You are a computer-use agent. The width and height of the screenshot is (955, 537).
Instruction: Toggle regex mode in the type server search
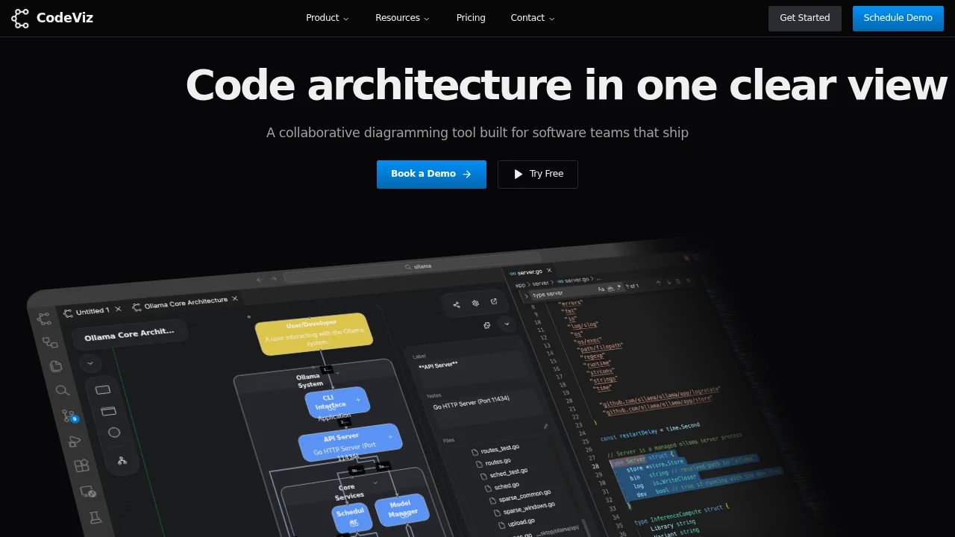[x=619, y=287]
